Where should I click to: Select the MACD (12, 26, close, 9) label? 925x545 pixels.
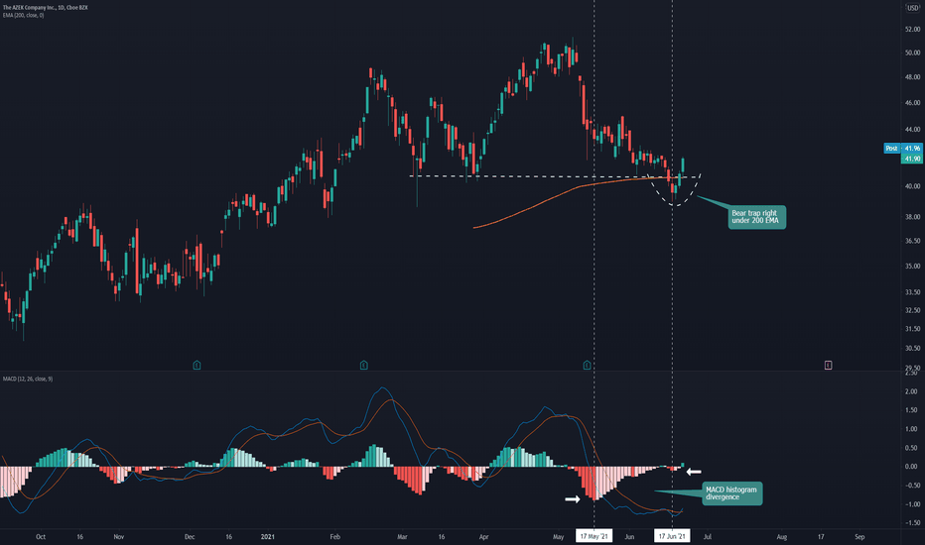[x=28, y=379]
